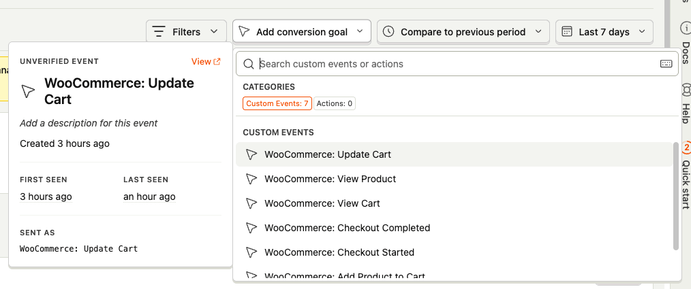The height and width of the screenshot is (289, 691).
Task: Open the Last 7 days date picker
Action: tap(604, 32)
